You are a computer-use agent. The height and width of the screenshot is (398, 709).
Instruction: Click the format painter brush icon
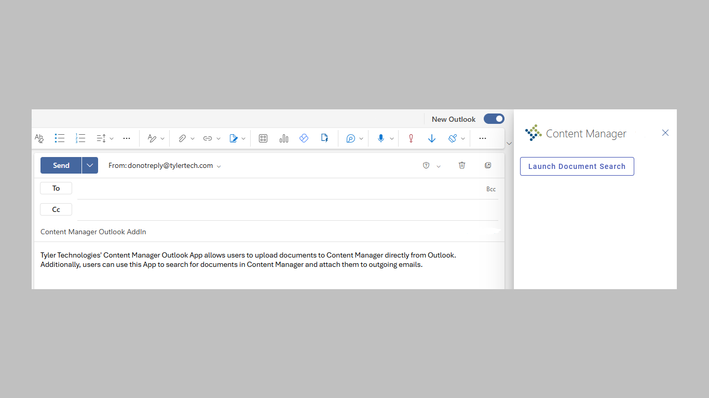[x=453, y=138]
